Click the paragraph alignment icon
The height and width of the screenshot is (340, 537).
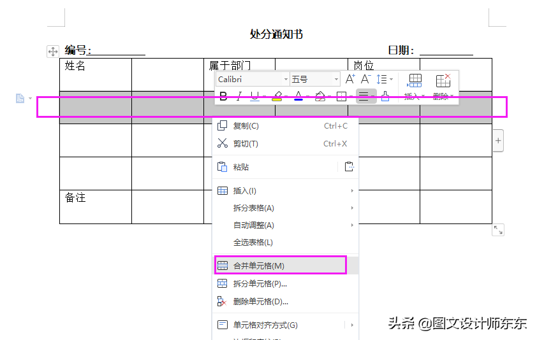coord(364,96)
